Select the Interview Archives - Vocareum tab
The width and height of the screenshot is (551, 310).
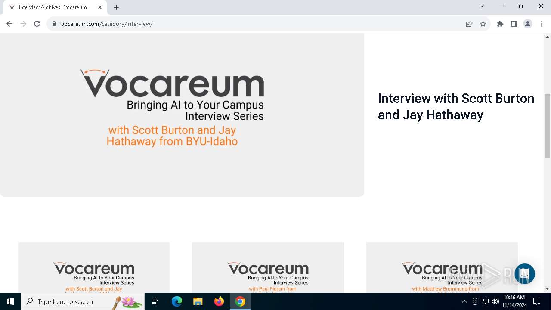(56, 7)
